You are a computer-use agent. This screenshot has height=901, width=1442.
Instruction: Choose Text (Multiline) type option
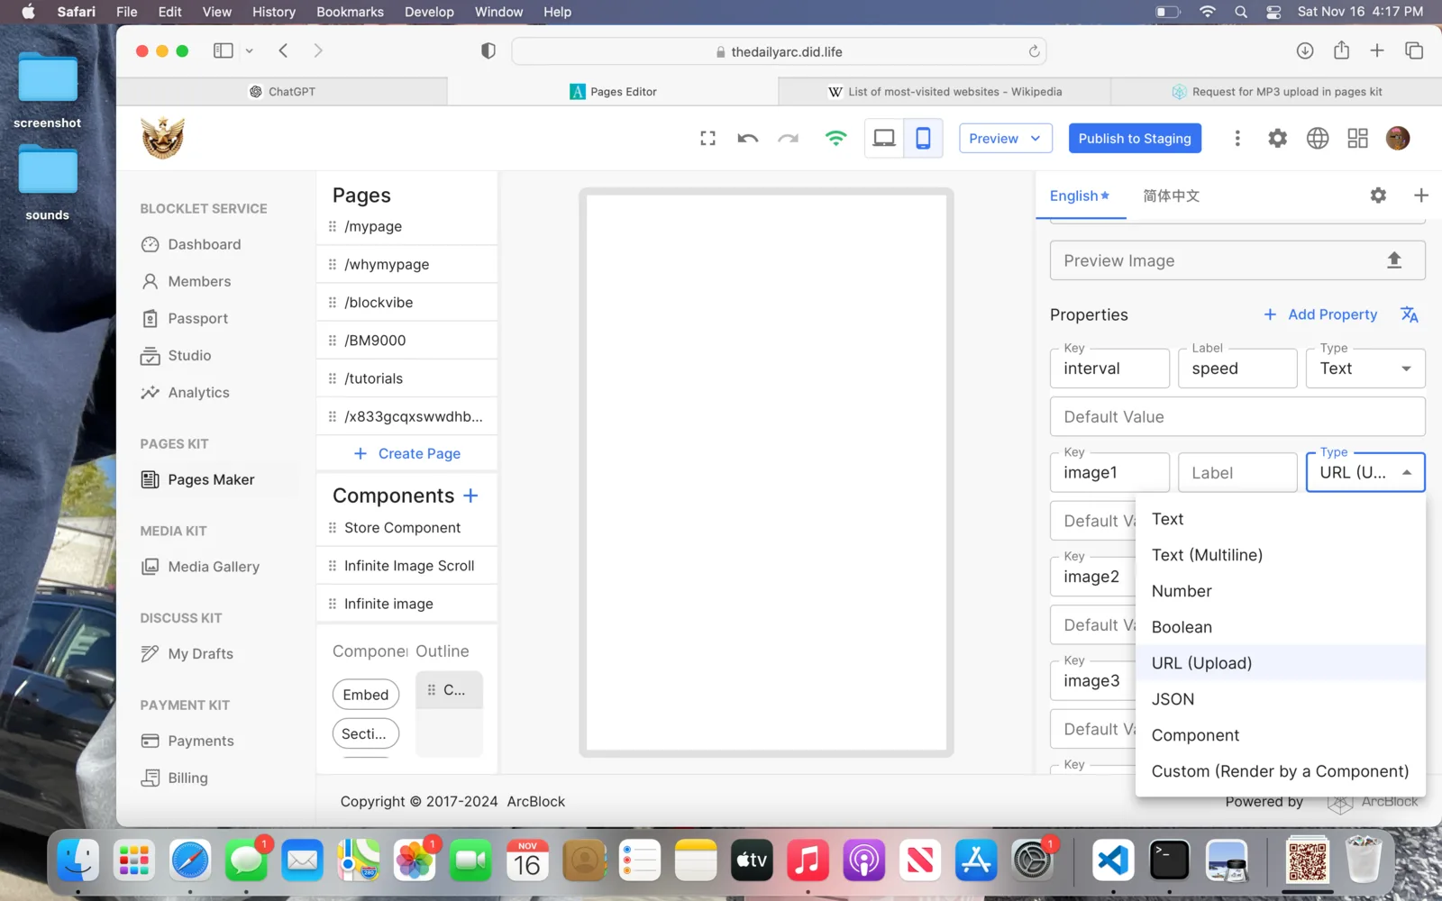1281,555
